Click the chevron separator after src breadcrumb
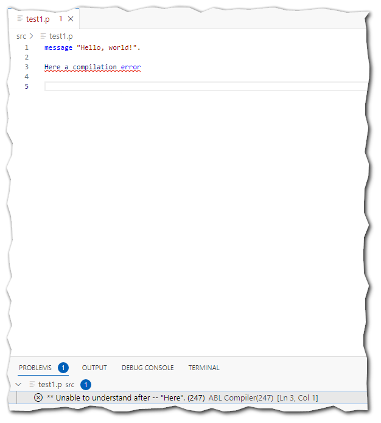This screenshot has width=381, height=423. click(x=32, y=36)
